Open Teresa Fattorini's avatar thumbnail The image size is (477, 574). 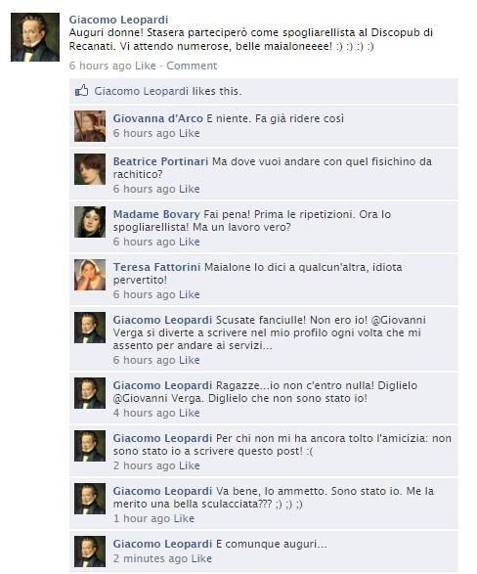(90, 275)
